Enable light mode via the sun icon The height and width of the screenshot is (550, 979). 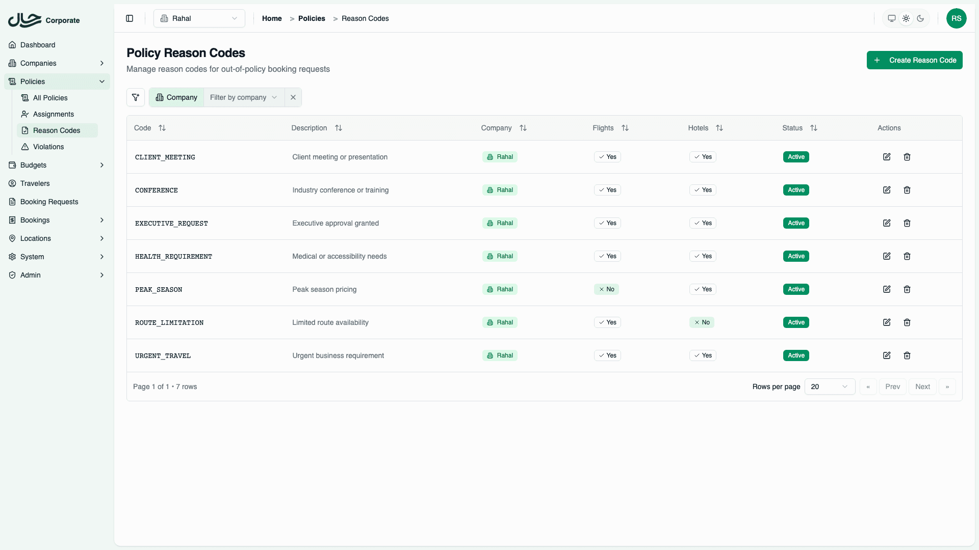coord(906,18)
